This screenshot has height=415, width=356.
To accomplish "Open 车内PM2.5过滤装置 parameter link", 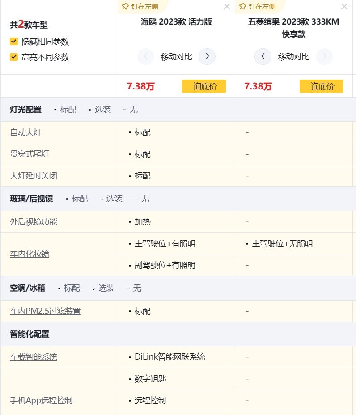I will 45,311.
